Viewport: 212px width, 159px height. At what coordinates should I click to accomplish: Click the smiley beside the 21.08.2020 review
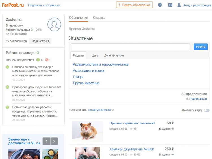click(7, 107)
